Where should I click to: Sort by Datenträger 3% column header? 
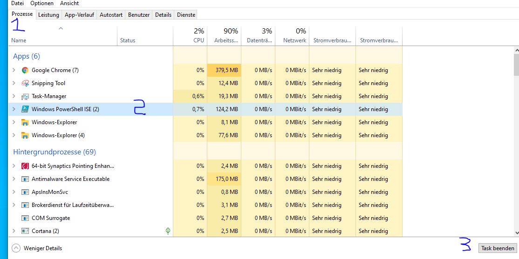pyautogui.click(x=258, y=36)
